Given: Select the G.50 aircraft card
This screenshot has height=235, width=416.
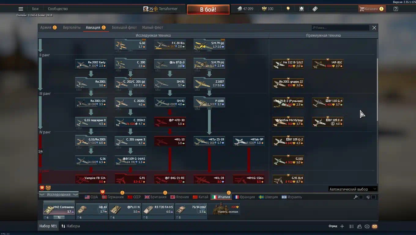Looking at the screenshot, I should pos(130,45).
